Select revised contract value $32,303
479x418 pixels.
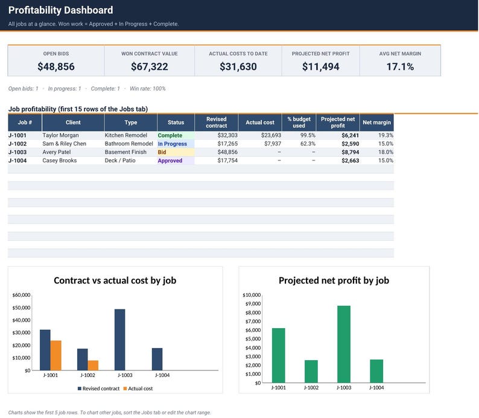click(x=227, y=135)
